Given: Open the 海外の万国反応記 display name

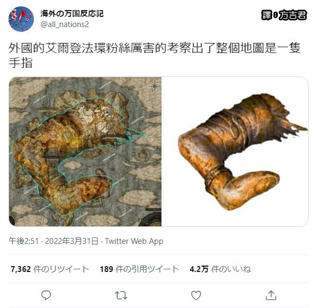Looking at the screenshot, I should point(72,14).
